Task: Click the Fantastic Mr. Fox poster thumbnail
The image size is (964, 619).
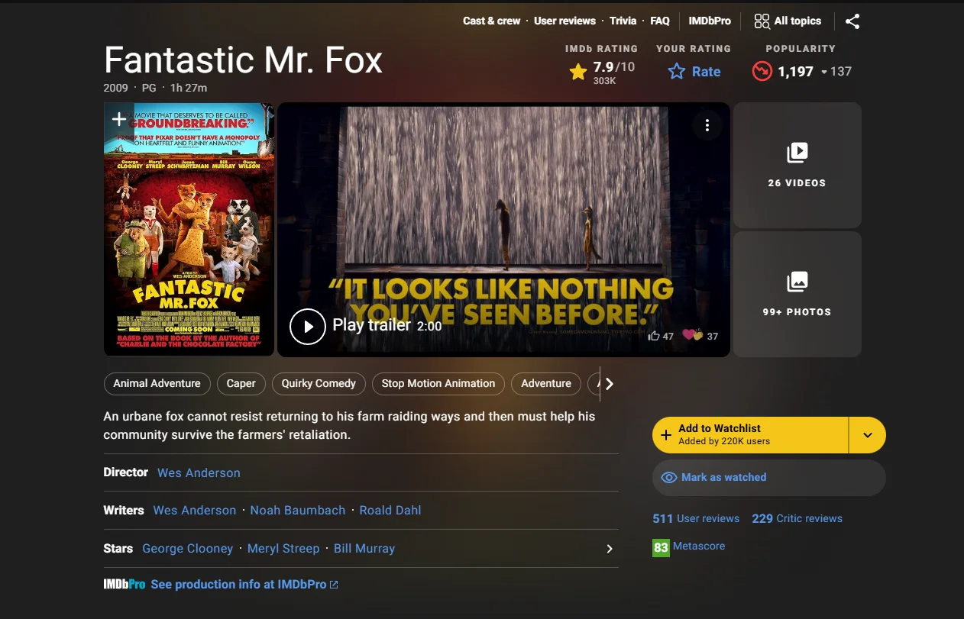Action: click(188, 229)
